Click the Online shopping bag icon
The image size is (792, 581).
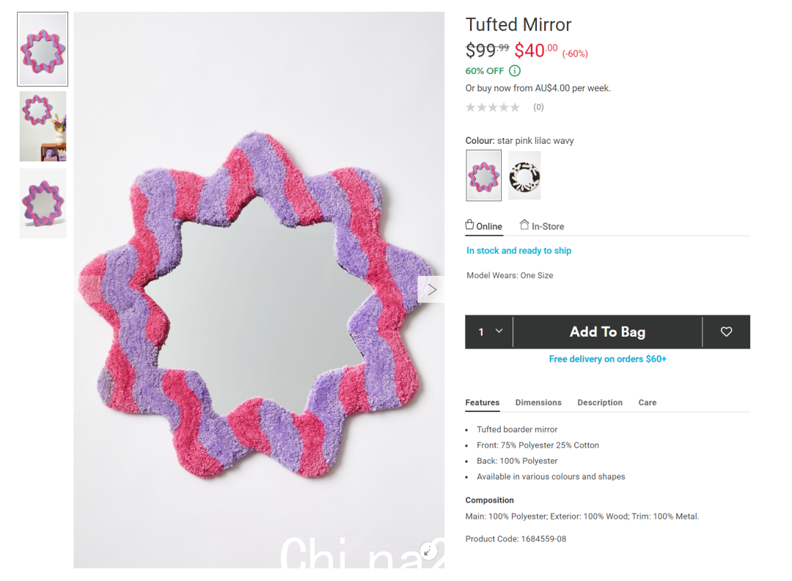(470, 224)
